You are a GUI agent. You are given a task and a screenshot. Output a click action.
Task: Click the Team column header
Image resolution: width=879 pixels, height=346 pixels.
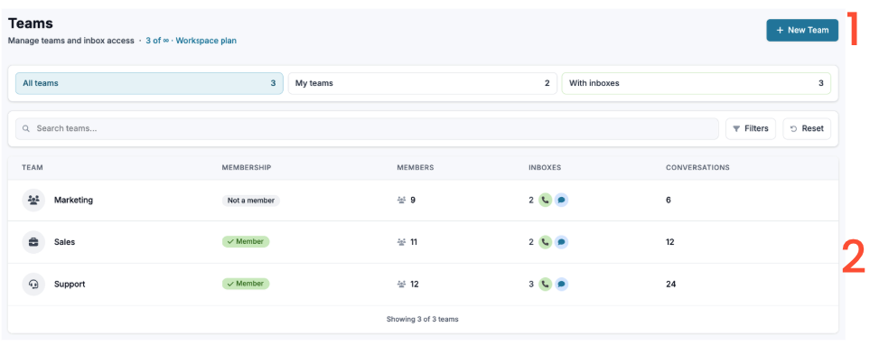pos(33,168)
